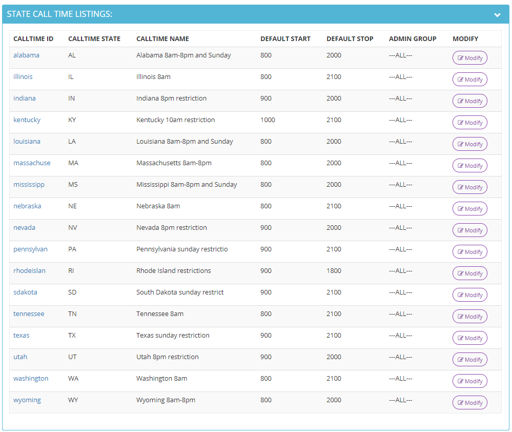Open the texas calltime ID link
Viewport: 512px width, 432px height.
(x=21, y=336)
